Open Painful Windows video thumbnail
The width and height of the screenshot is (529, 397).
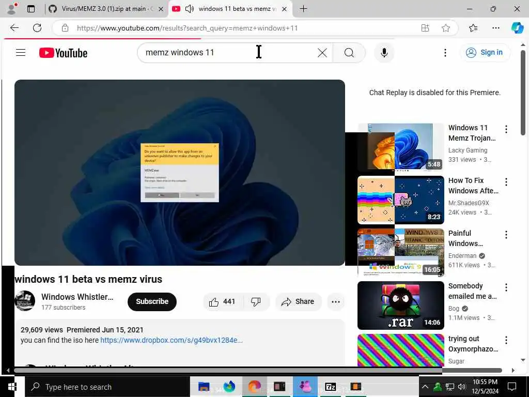click(x=401, y=252)
